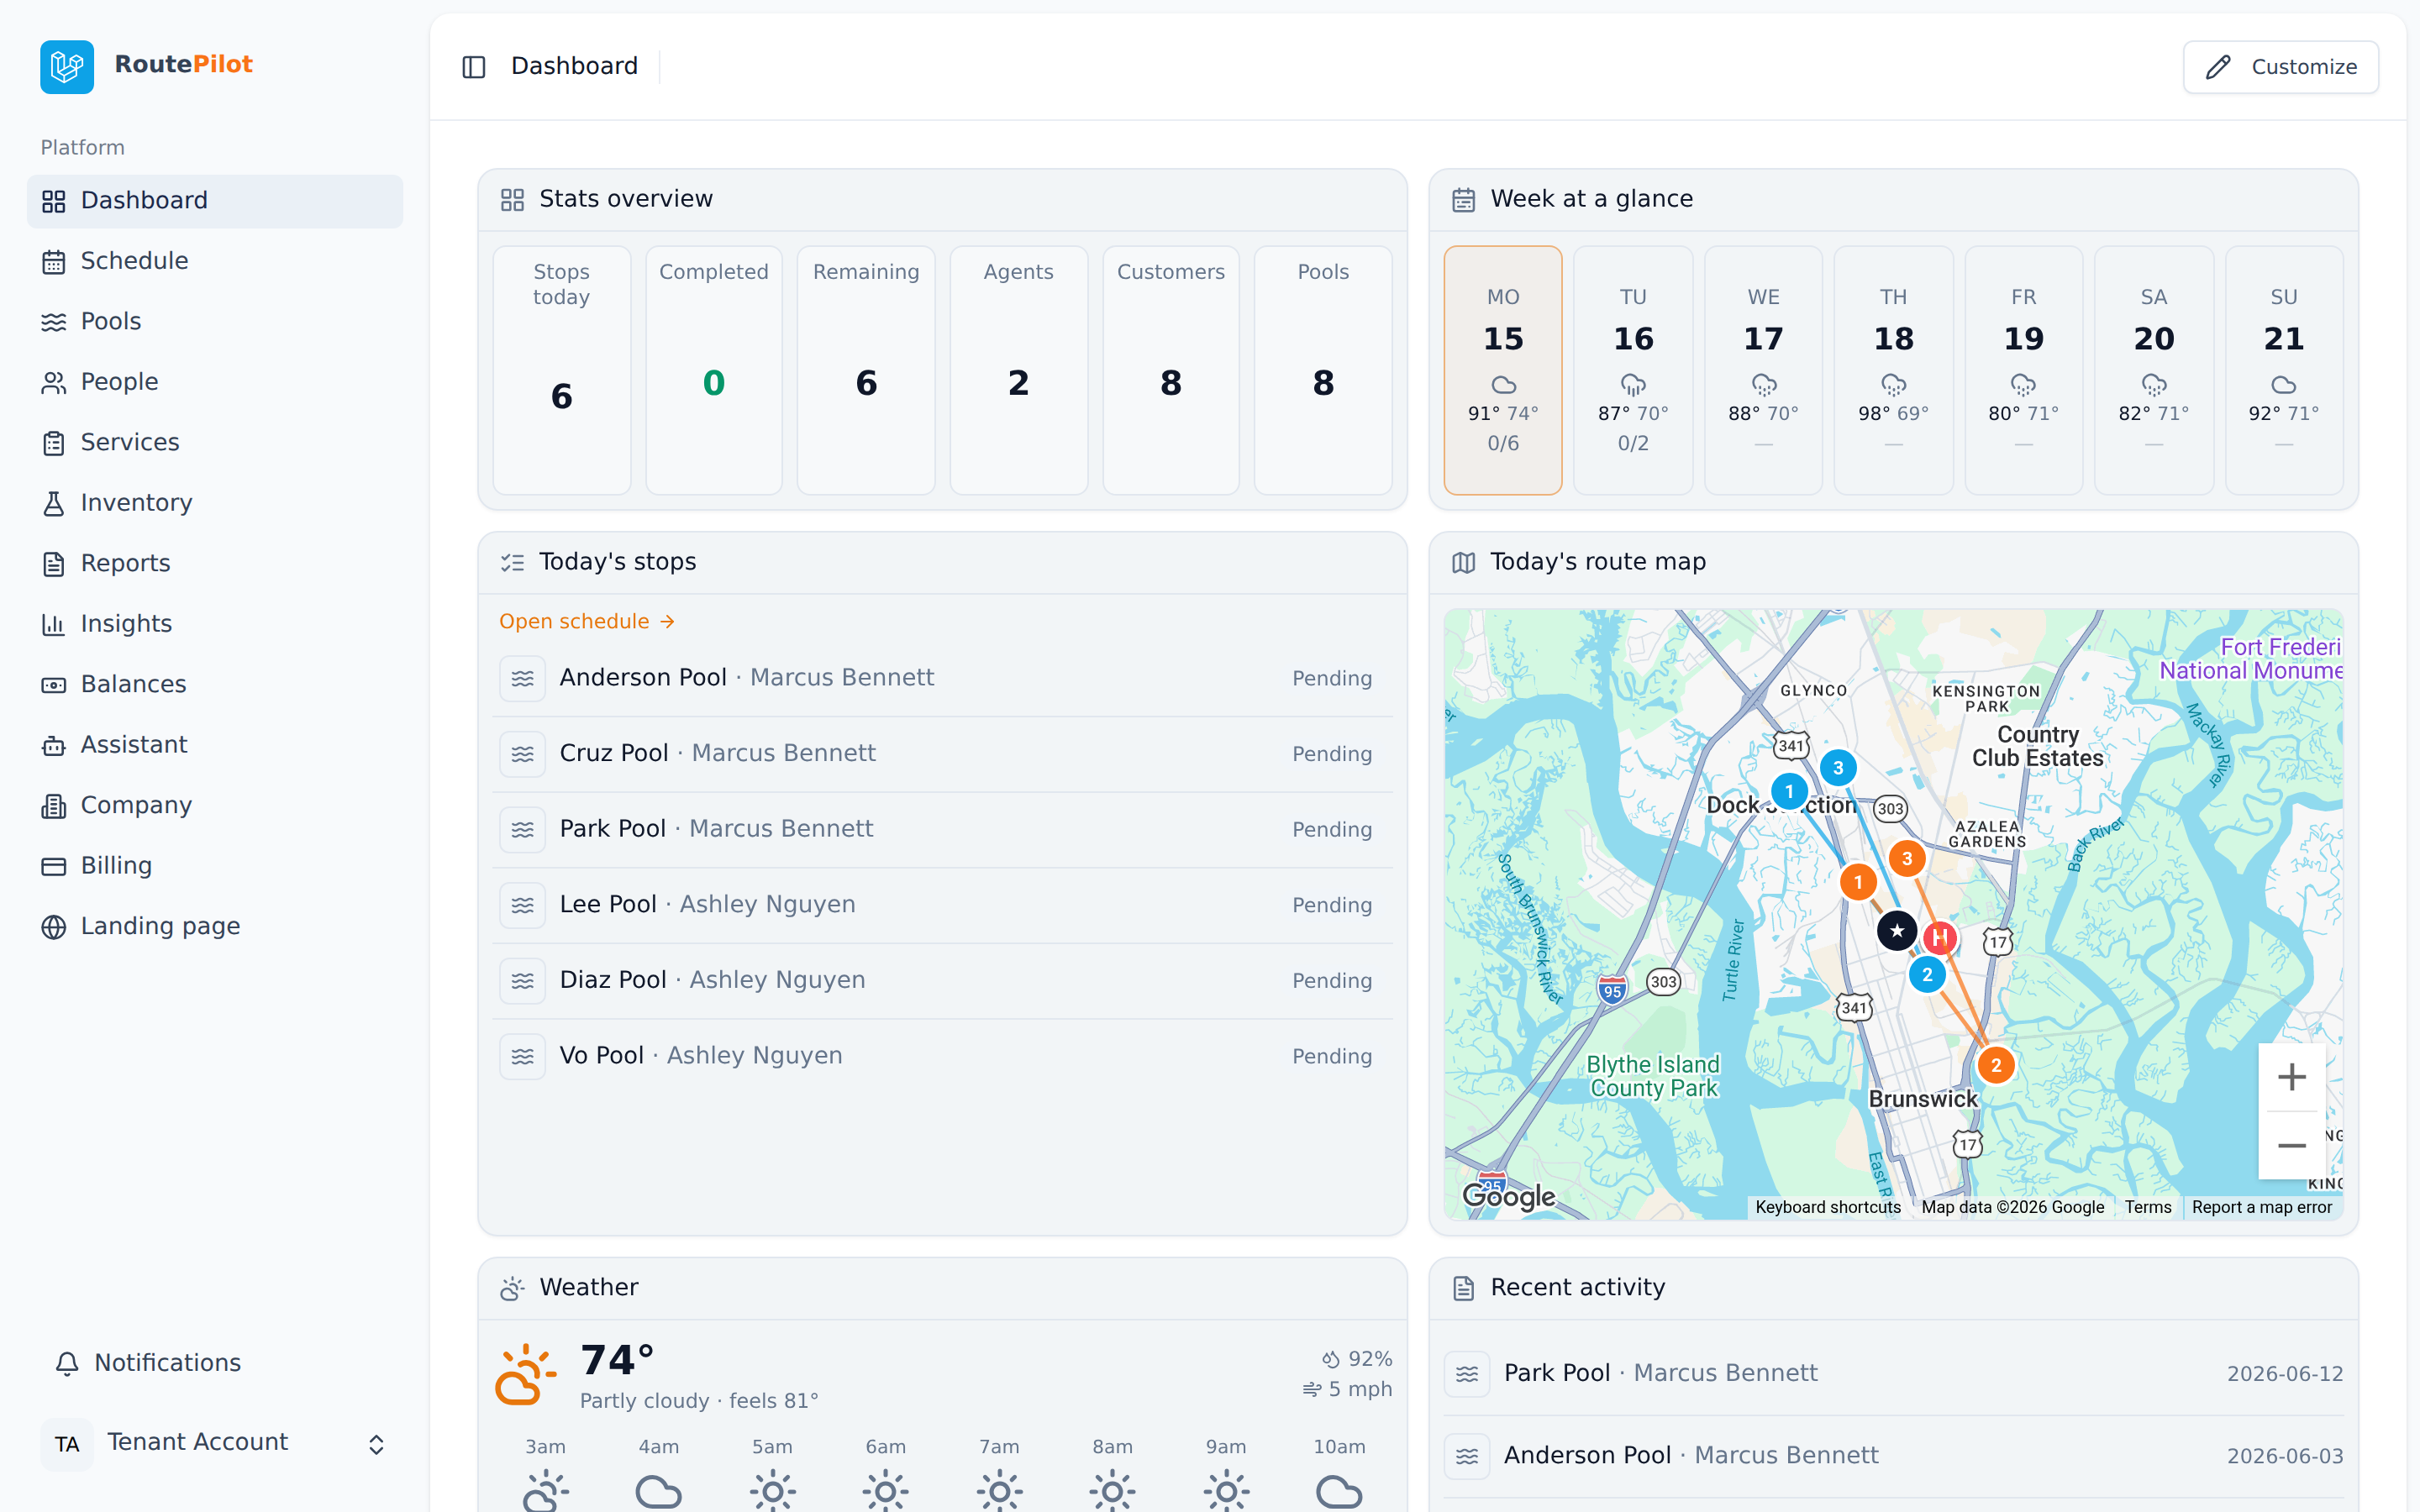Image resolution: width=2420 pixels, height=1512 pixels.
Task: Click the Anderson Pool wave icon in Today's stops
Action: point(523,678)
